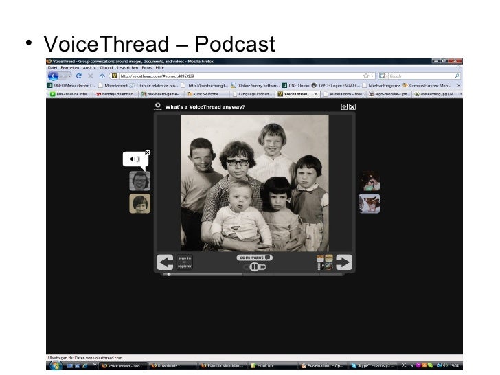Viewport: 500px width, 375px height.
Task: Click the fullscreen icon in VoiceThread title
Action: (x=344, y=107)
